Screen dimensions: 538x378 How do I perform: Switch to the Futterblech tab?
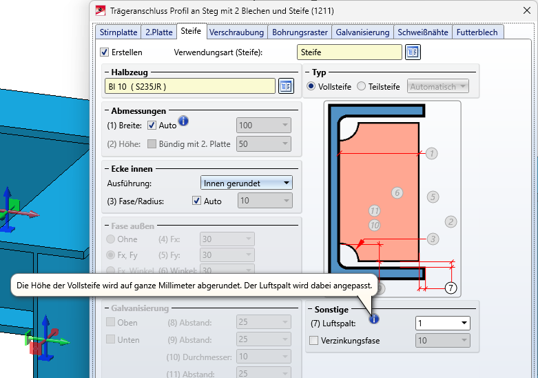[477, 32]
